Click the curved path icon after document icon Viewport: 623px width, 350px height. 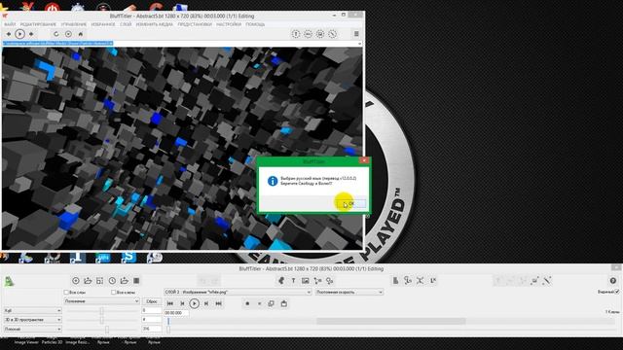click(x=408, y=281)
